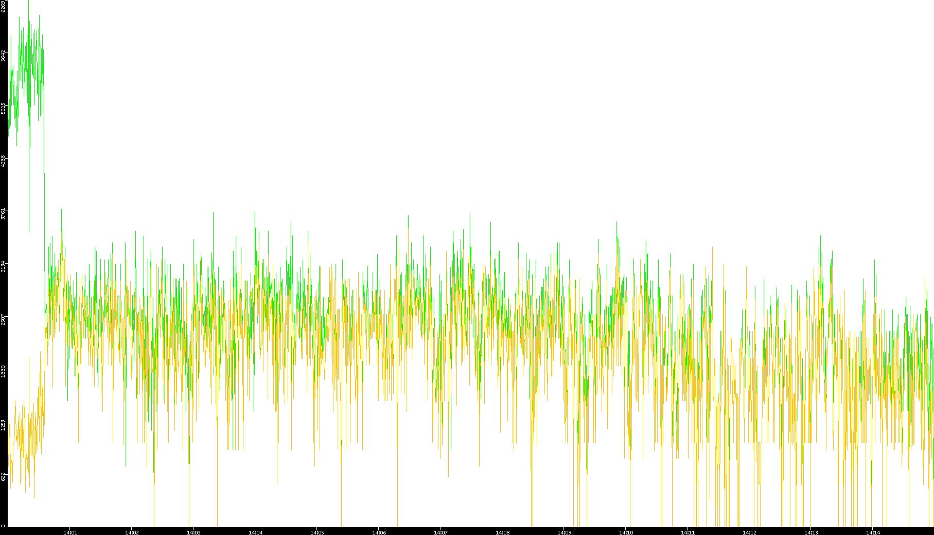The height and width of the screenshot is (535, 934).
Task: Select the 2507 value on vertical axis
Action: pos(3,319)
